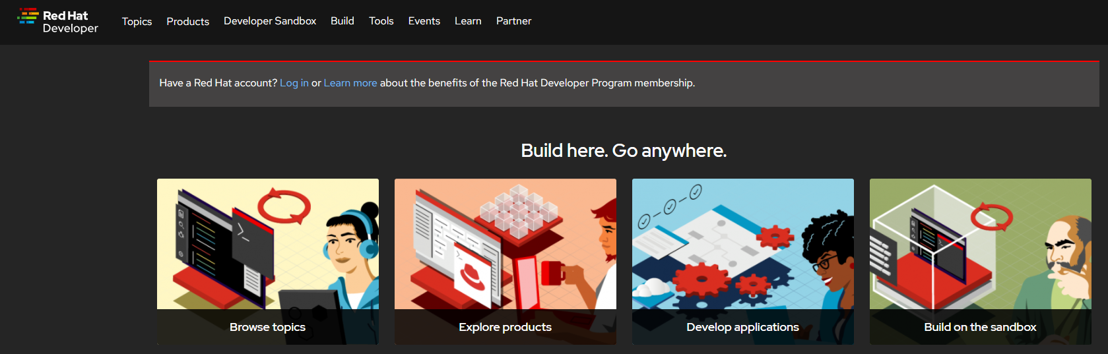Click the Explore products caption
The image size is (1108, 354).
tap(505, 327)
